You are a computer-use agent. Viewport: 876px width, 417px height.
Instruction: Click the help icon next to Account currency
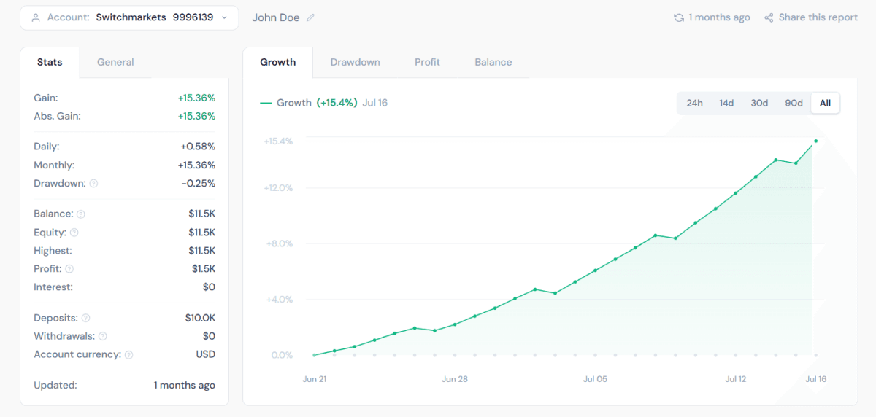(x=128, y=355)
